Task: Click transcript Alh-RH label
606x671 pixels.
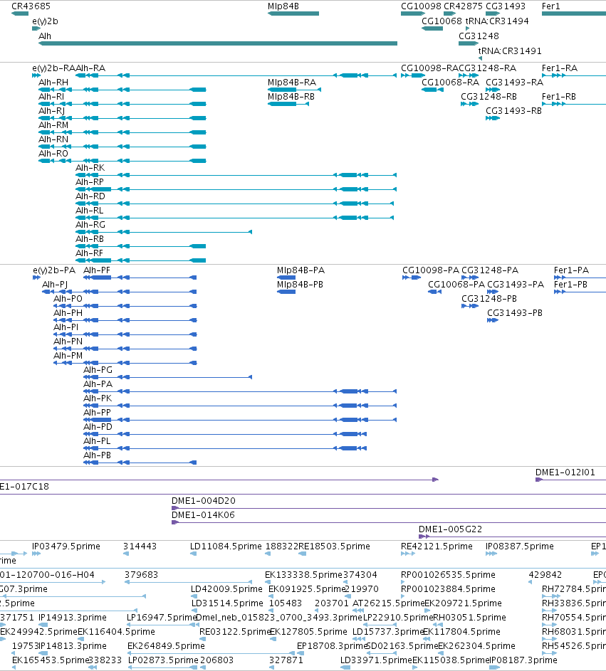Action: click(x=53, y=82)
